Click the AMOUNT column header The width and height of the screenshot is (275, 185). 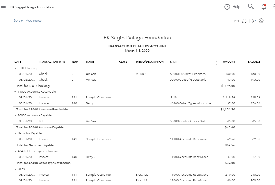[x=229, y=62]
